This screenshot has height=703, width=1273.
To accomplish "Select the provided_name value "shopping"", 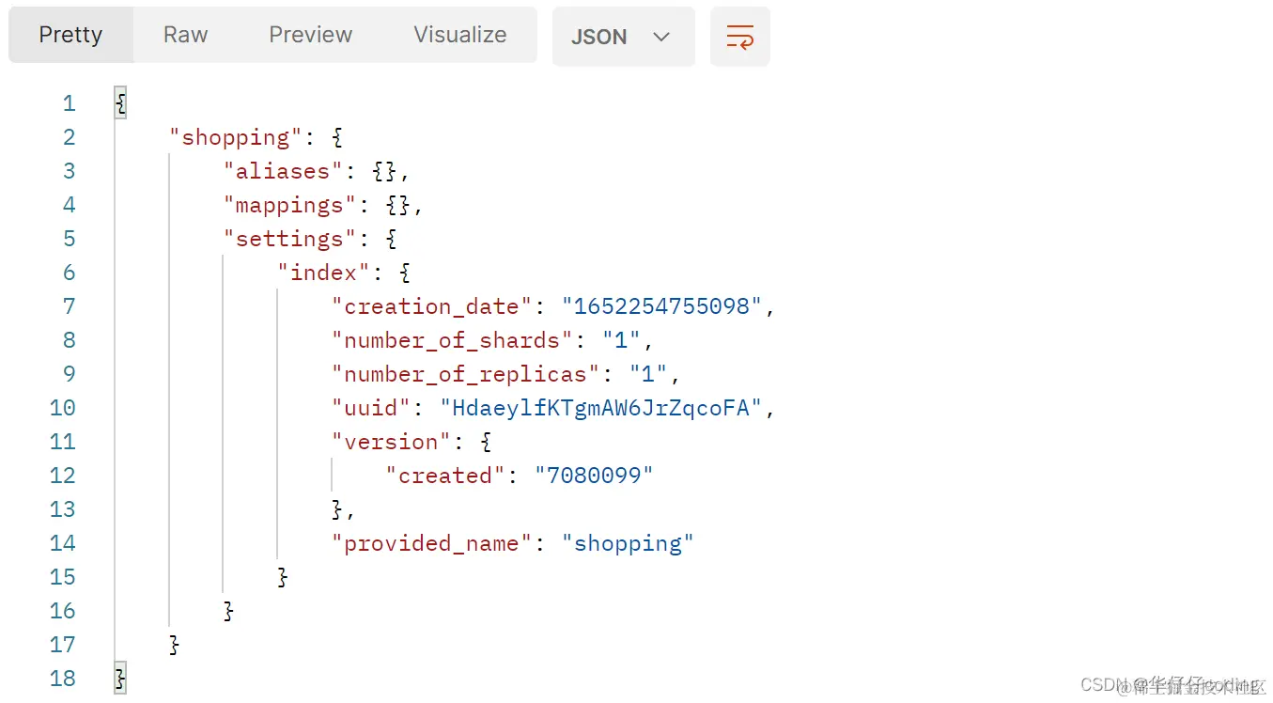I will click(629, 543).
